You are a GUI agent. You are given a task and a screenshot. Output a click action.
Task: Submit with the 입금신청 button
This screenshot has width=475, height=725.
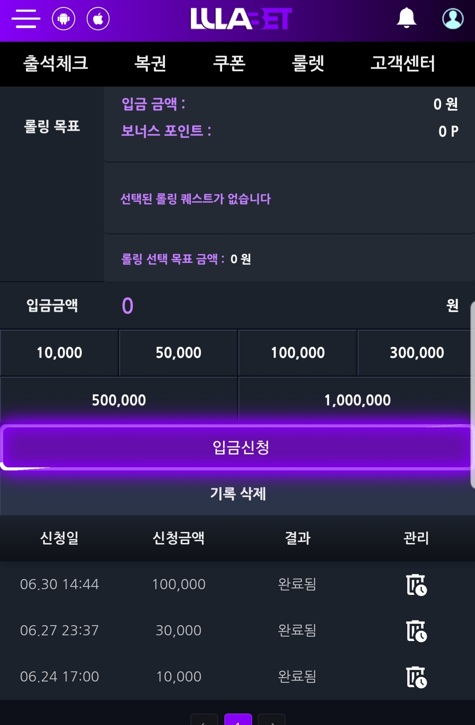pos(237,448)
